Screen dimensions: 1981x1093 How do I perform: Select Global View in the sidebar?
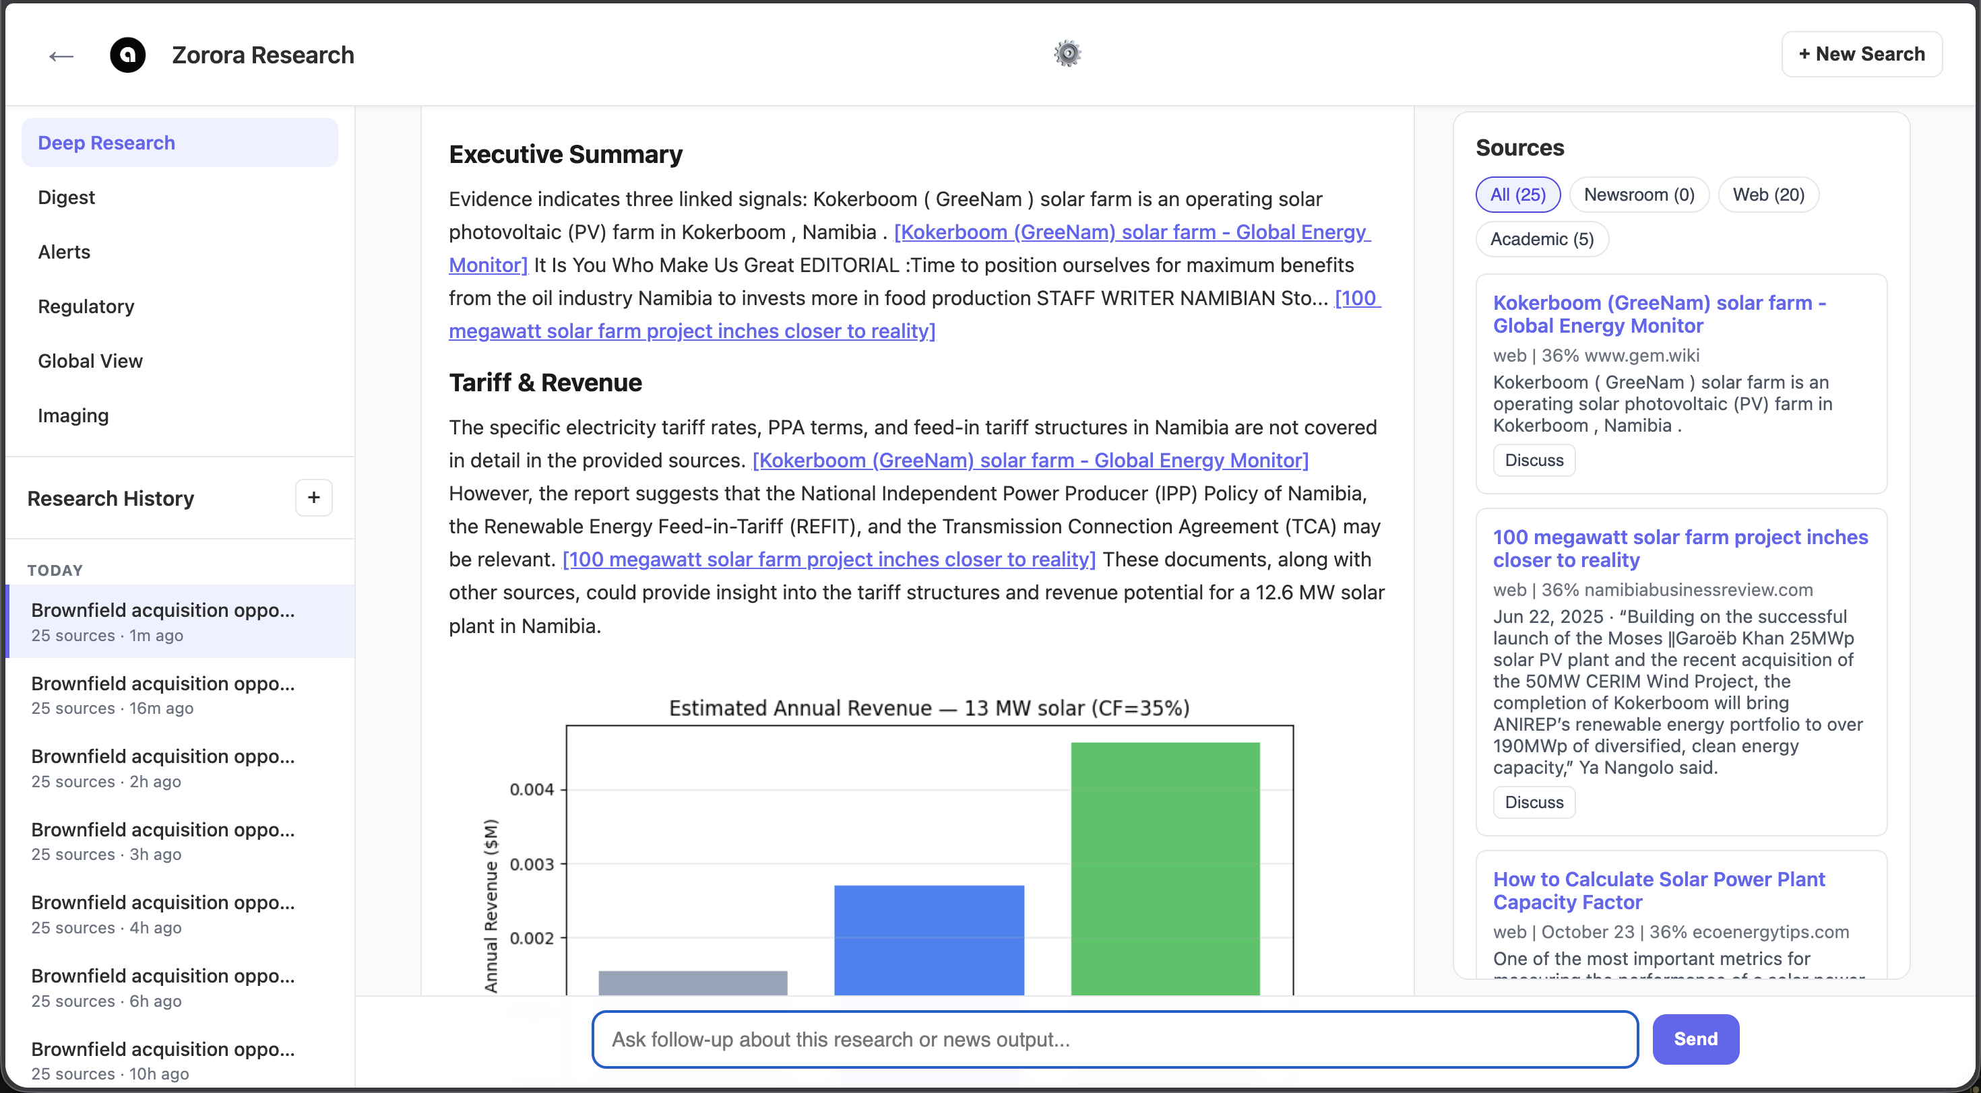(90, 360)
